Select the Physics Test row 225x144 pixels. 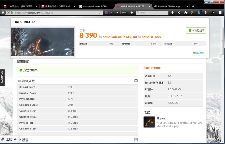click(x=78, y=123)
